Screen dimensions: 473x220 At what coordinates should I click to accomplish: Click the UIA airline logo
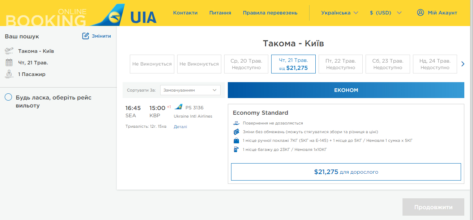point(124,15)
